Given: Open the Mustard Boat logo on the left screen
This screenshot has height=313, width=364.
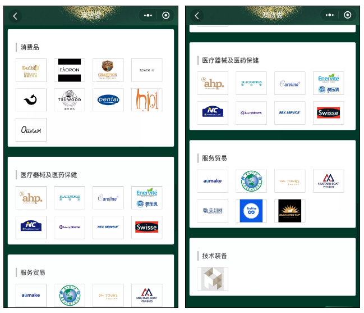Looking at the screenshot, I should click(147, 296).
